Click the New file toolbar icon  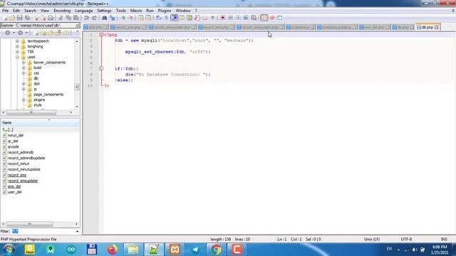[x=5, y=18]
